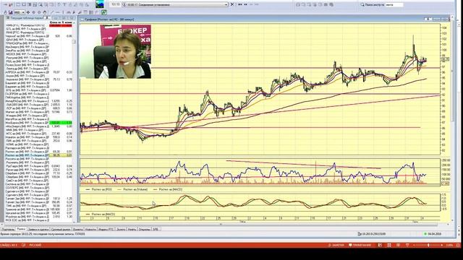Click the zoom percentage in PowerPoint status bar
Image resolution: width=463 pixels, height=260 pixels.
point(449,245)
